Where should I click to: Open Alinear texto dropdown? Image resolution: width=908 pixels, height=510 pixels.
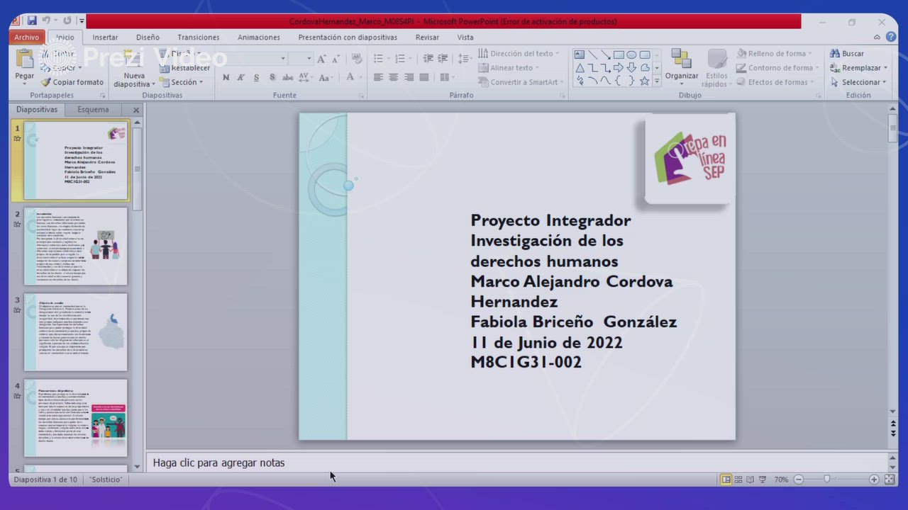tap(509, 68)
